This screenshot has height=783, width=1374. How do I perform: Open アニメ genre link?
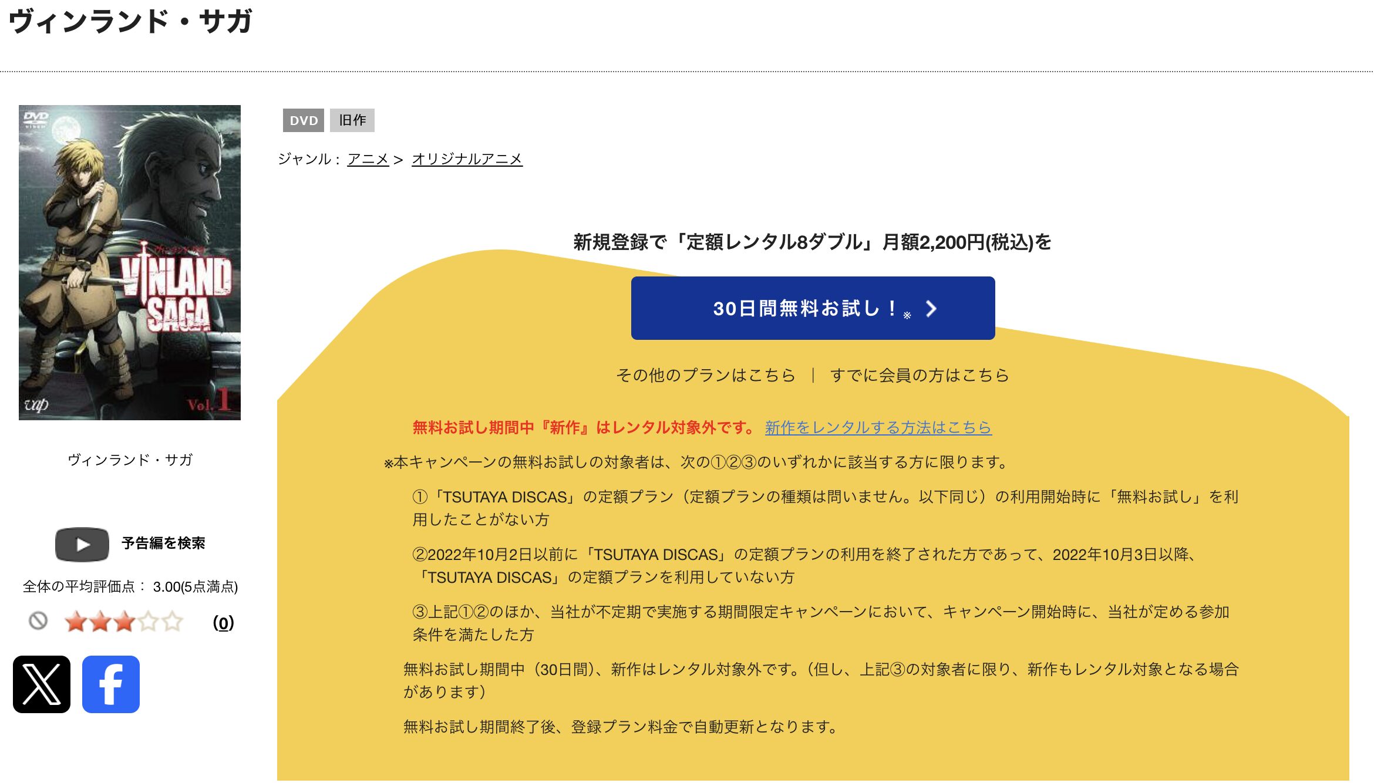tap(368, 159)
